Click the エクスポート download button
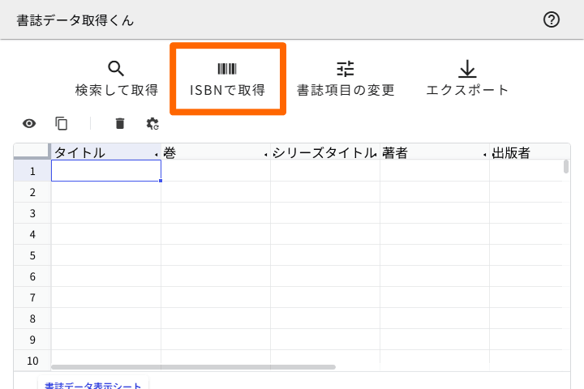Viewport: 584px width, 389px height. 467,79
